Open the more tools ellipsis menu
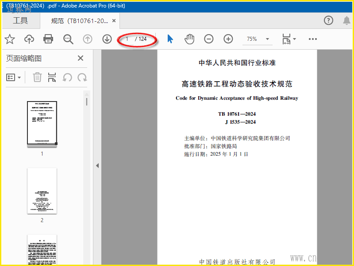The image size is (354, 266). click(x=313, y=39)
